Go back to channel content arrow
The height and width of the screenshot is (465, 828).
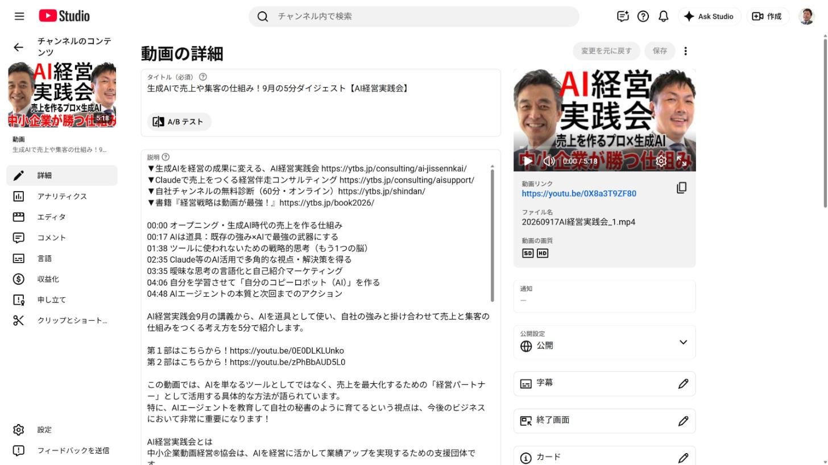19,47
